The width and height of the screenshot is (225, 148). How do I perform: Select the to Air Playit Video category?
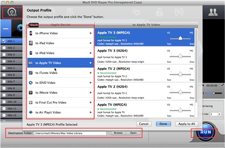tap(60, 112)
